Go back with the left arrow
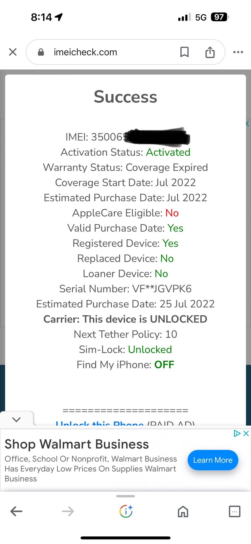Viewport: 251px width, 544px height. [16, 511]
